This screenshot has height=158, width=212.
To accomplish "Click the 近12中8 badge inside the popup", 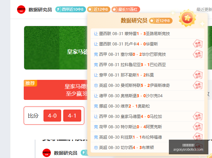I will click(161, 21).
